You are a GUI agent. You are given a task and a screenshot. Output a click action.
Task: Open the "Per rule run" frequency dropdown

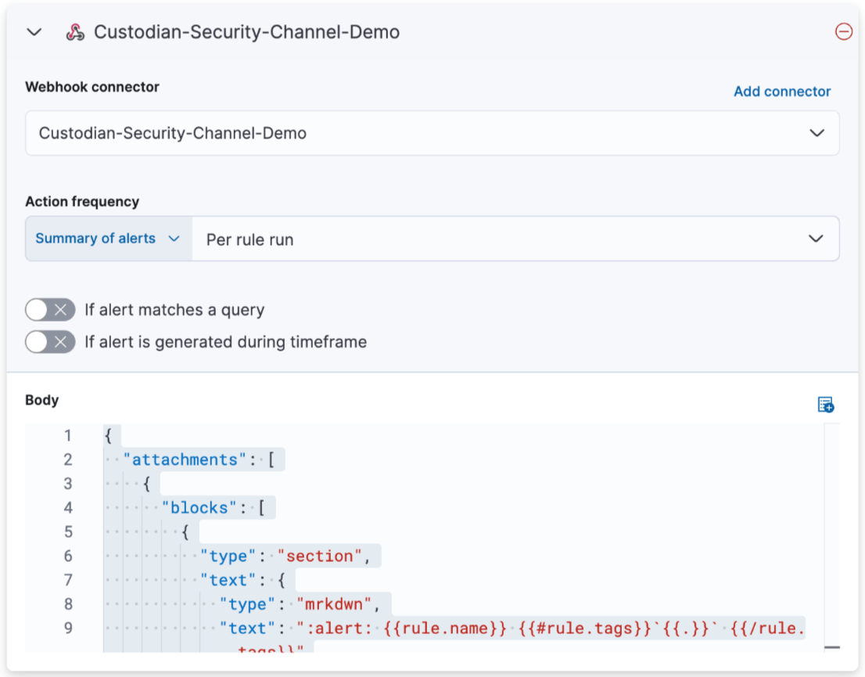[x=516, y=239]
